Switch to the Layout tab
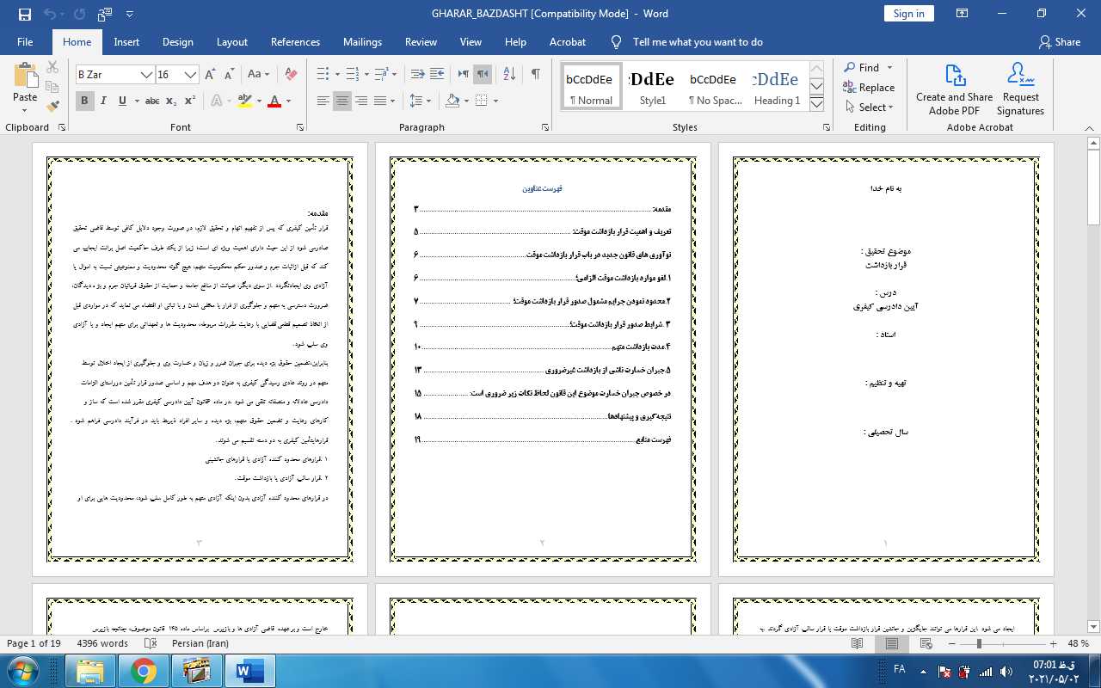This screenshot has width=1101, height=688. 231,41
